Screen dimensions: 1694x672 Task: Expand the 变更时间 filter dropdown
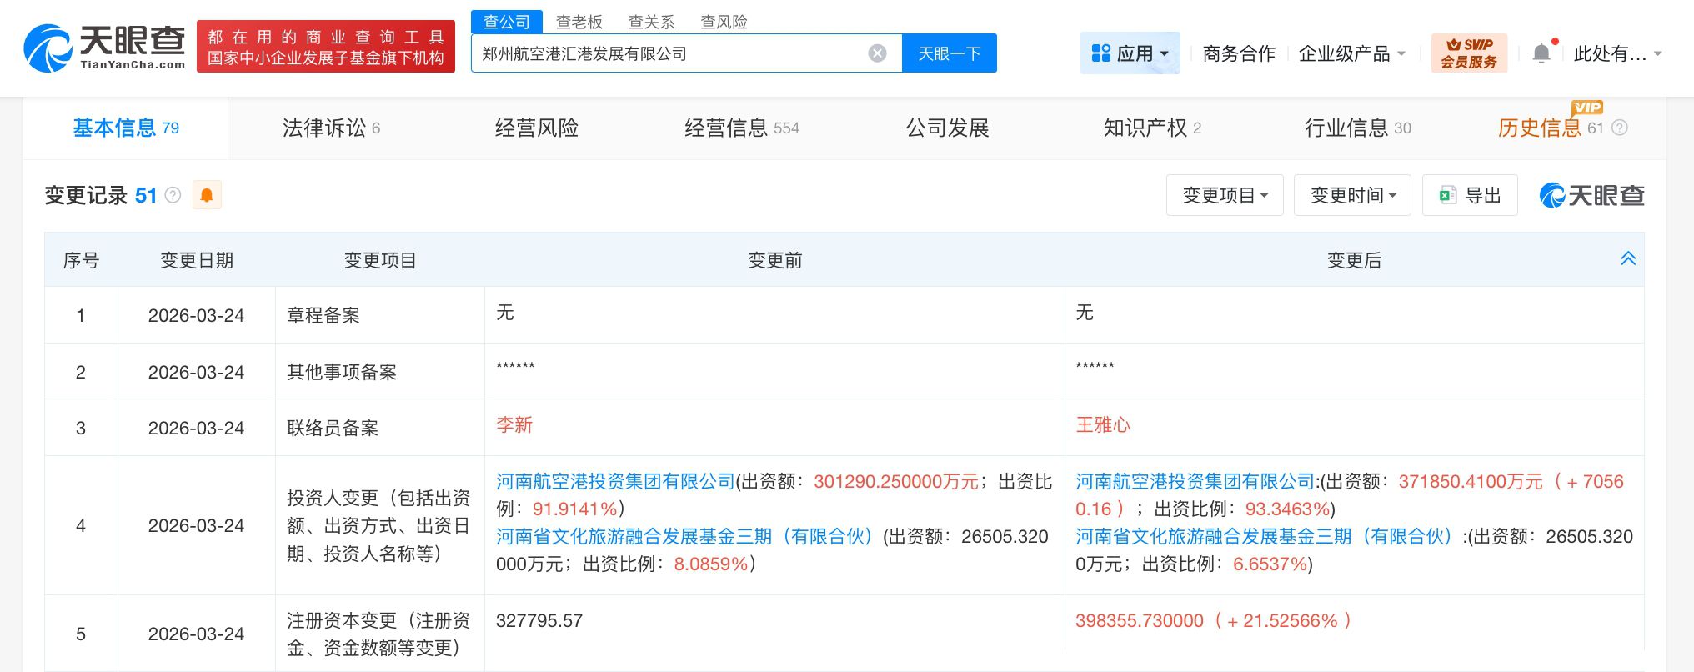pos(1352,195)
